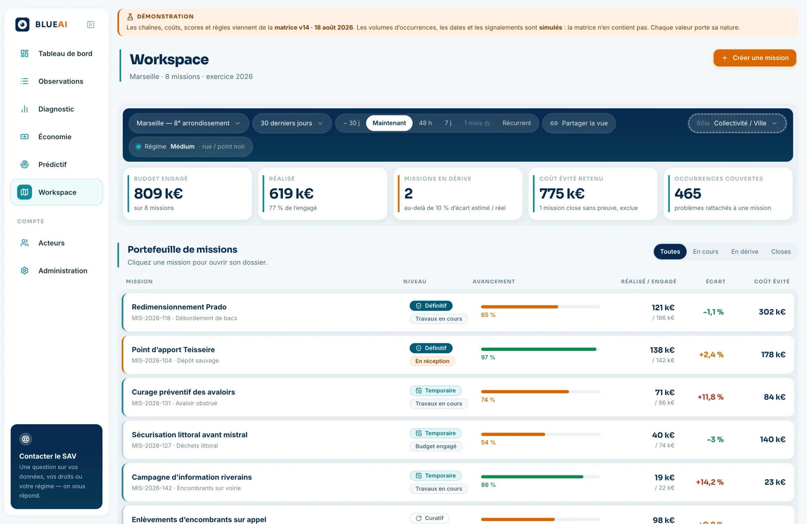Screen dimensions: 807x524
Task: Show all missions with Toutes tab
Action: click(x=670, y=251)
